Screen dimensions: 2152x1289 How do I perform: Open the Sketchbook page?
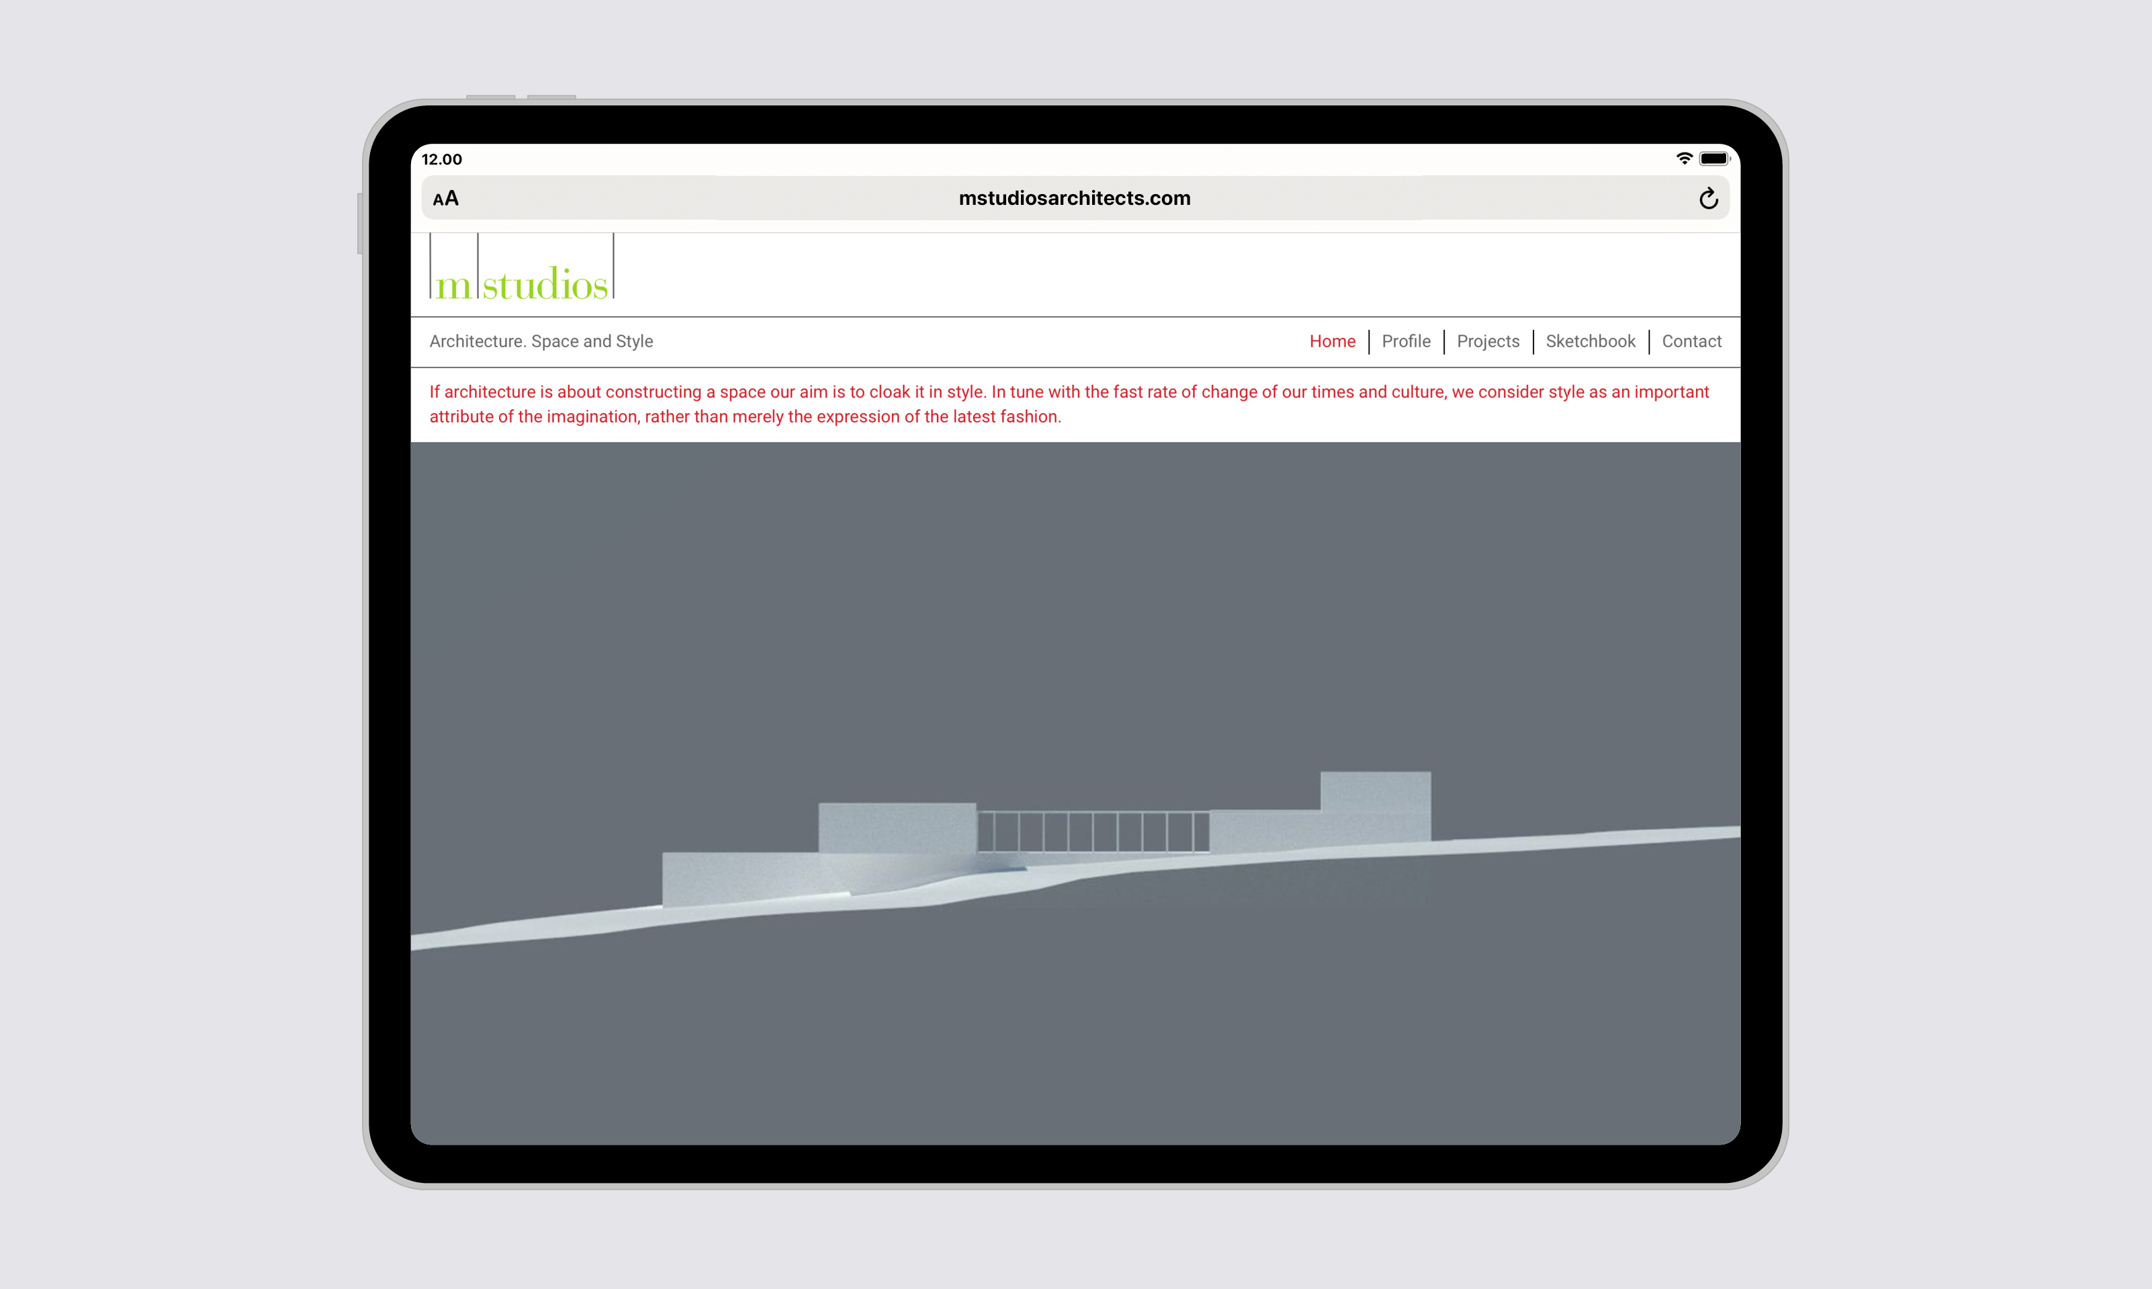coord(1590,341)
